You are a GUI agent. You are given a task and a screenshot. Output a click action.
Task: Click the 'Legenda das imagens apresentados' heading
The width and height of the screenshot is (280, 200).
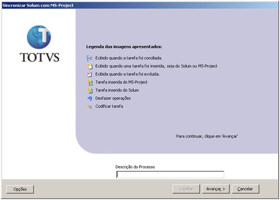[x=124, y=47]
